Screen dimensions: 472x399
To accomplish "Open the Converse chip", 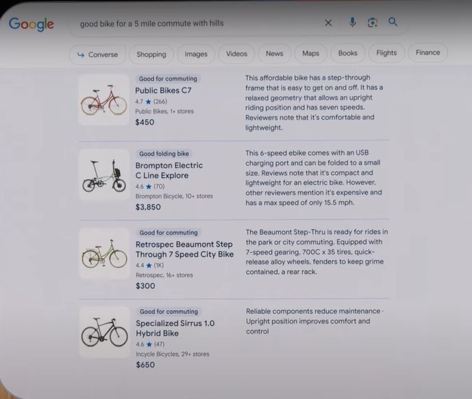I will 97,54.
